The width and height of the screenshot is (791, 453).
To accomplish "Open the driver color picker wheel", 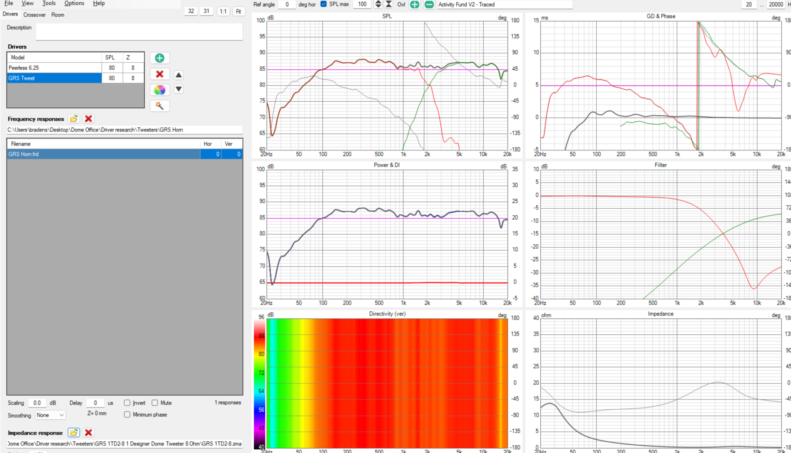I will (x=160, y=90).
